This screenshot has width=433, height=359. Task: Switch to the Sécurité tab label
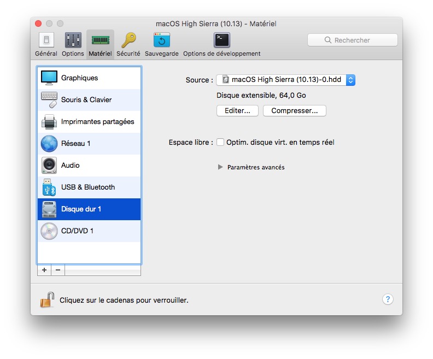pos(128,54)
